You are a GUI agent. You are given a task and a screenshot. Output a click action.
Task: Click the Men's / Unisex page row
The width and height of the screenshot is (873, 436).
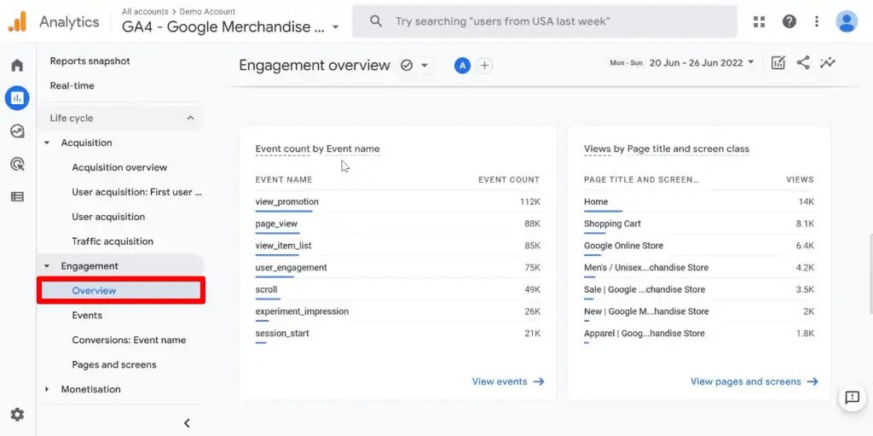pyautogui.click(x=699, y=268)
